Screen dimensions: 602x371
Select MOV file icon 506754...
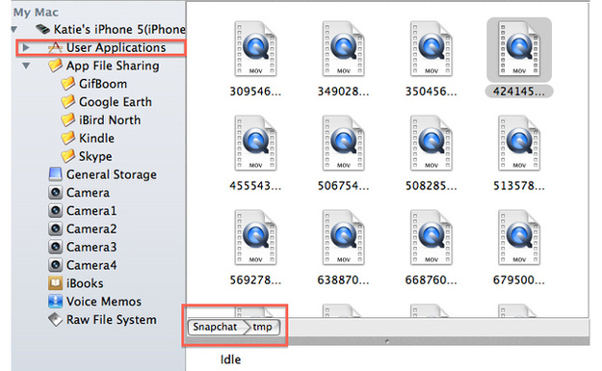click(x=343, y=143)
